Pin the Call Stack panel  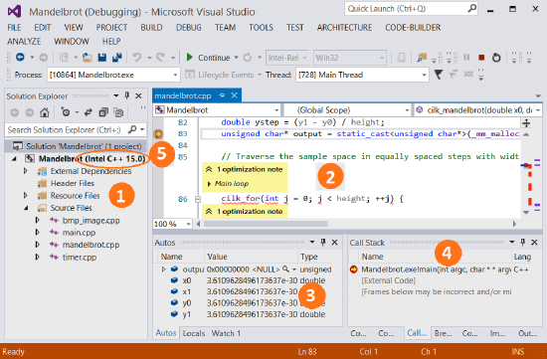click(522, 242)
